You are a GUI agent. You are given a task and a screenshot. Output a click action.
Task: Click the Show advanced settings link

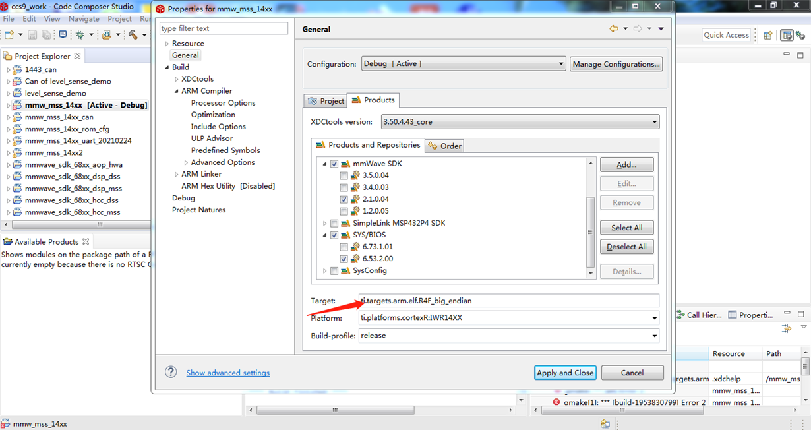tap(228, 373)
